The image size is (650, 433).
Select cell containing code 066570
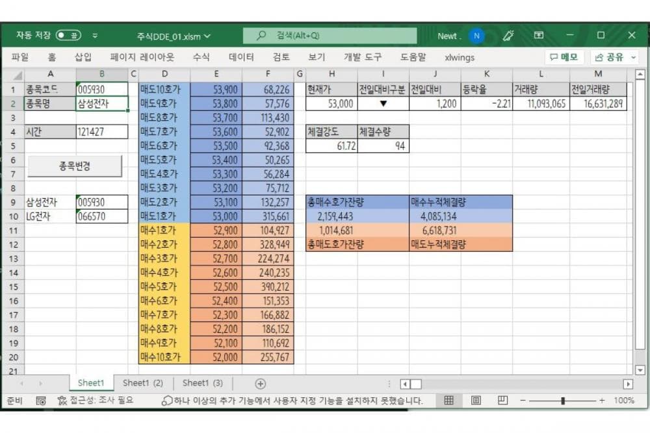click(102, 216)
